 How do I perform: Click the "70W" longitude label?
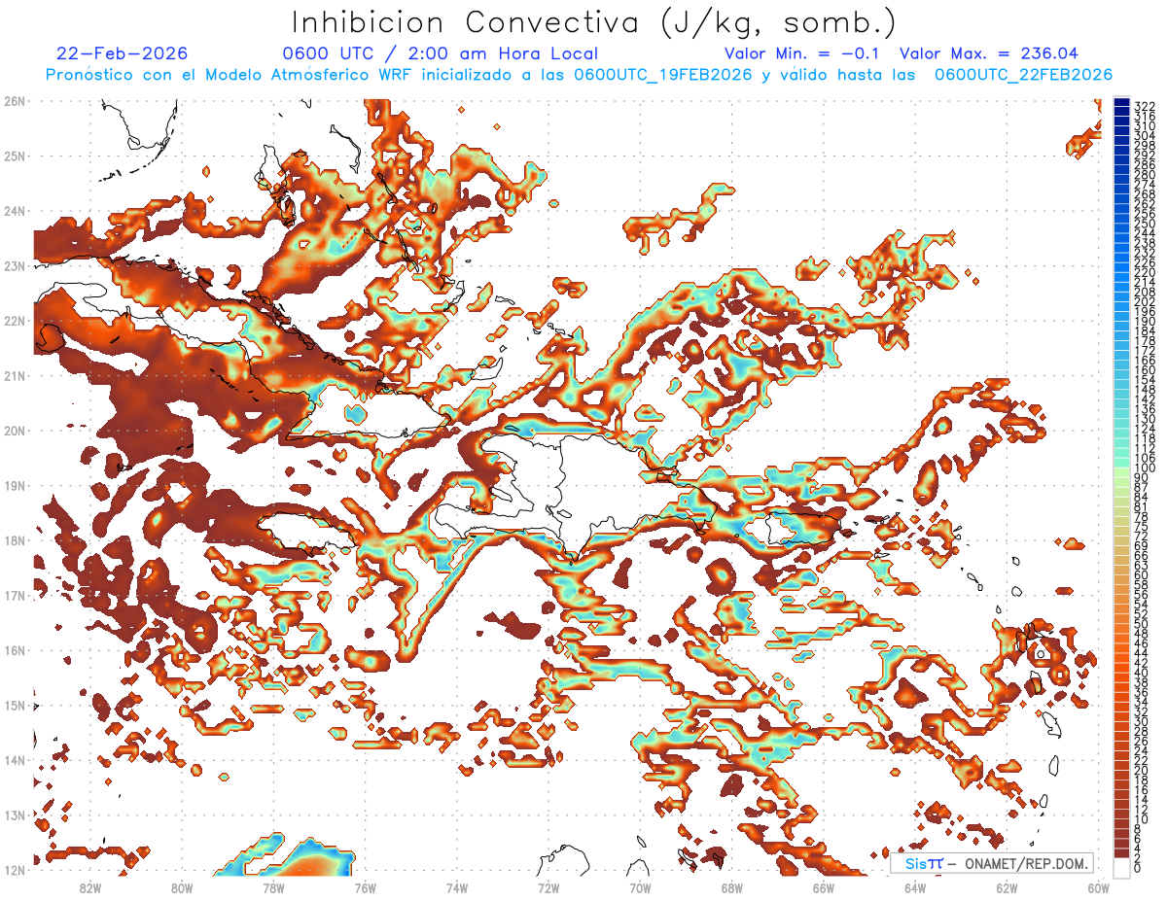point(640,888)
